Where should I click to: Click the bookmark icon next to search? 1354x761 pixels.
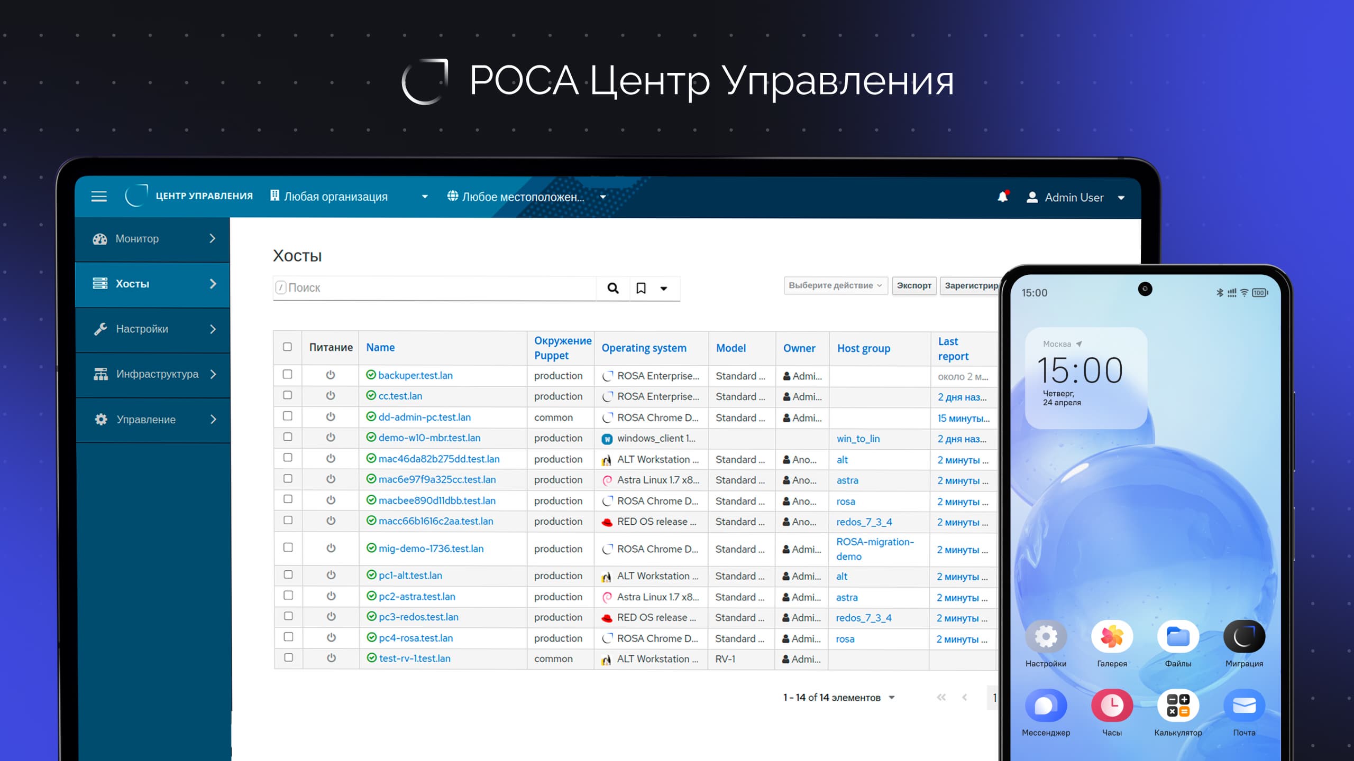pyautogui.click(x=641, y=288)
